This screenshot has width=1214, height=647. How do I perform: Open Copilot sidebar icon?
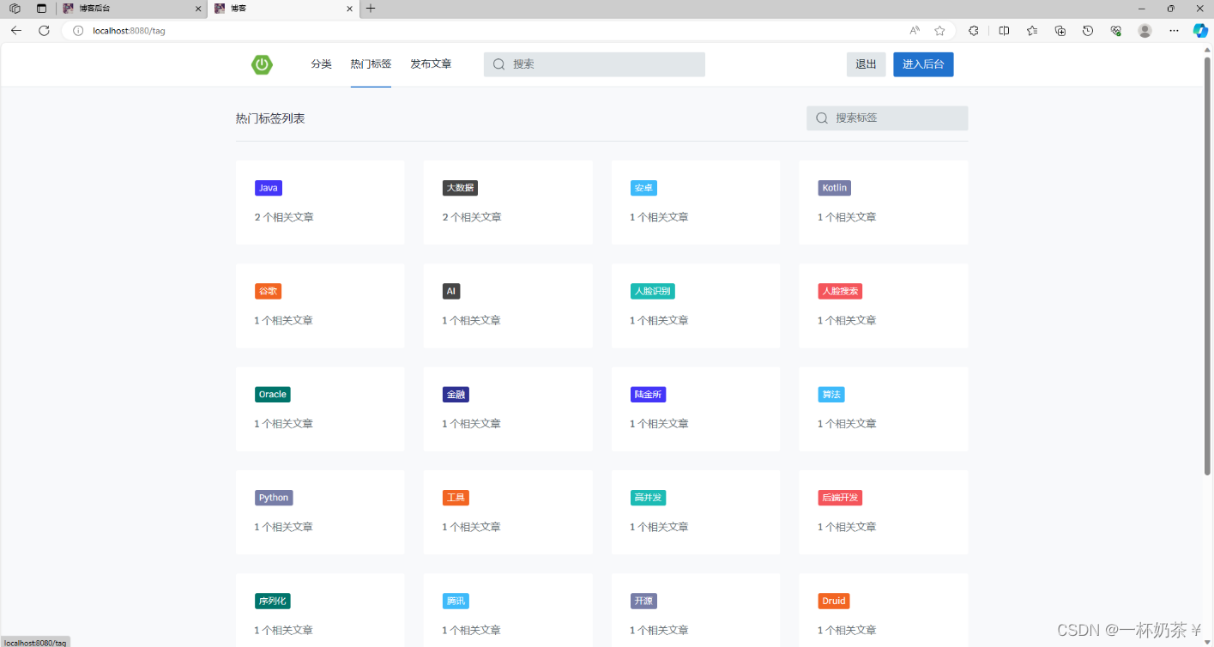(1200, 30)
